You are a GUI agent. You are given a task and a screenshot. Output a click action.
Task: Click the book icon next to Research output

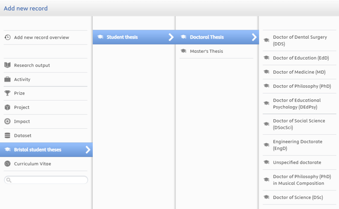[7, 65]
